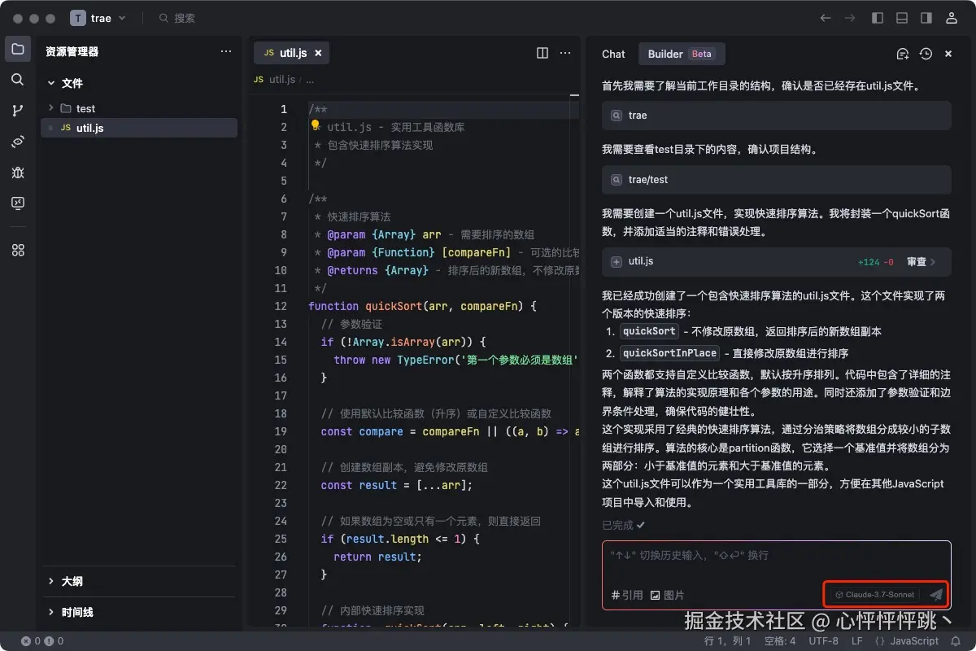The height and width of the screenshot is (651, 976).
Task: Select the Source Control icon
Action: 18,111
